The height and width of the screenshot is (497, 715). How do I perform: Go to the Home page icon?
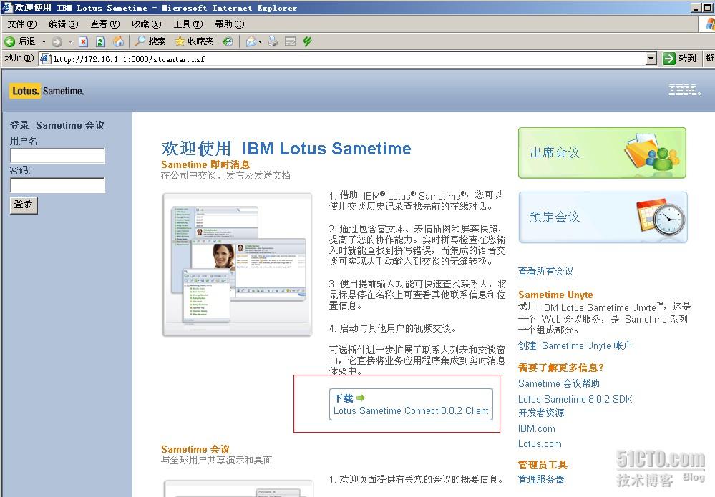coord(118,41)
